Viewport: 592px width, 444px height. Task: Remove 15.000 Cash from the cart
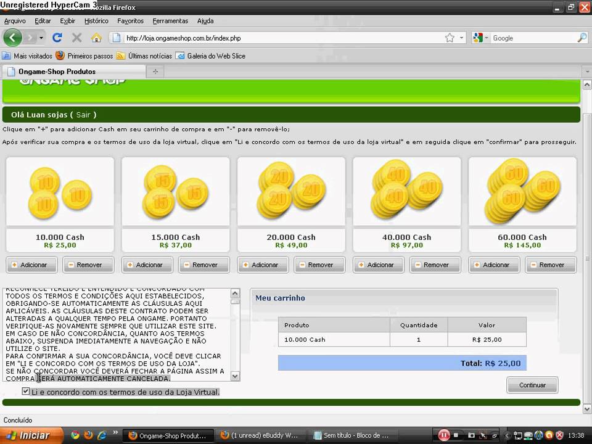pos(204,265)
